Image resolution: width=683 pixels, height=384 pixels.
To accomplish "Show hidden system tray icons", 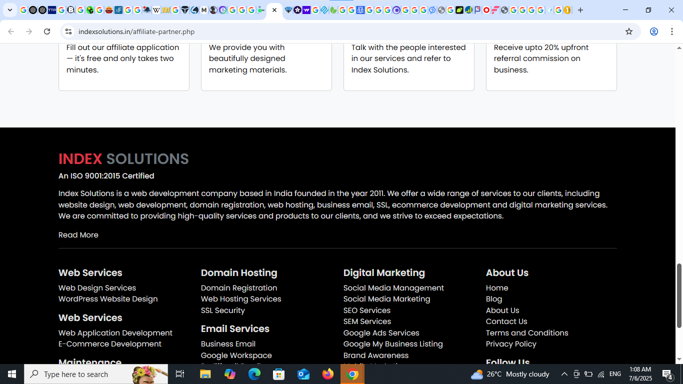I will (564, 374).
